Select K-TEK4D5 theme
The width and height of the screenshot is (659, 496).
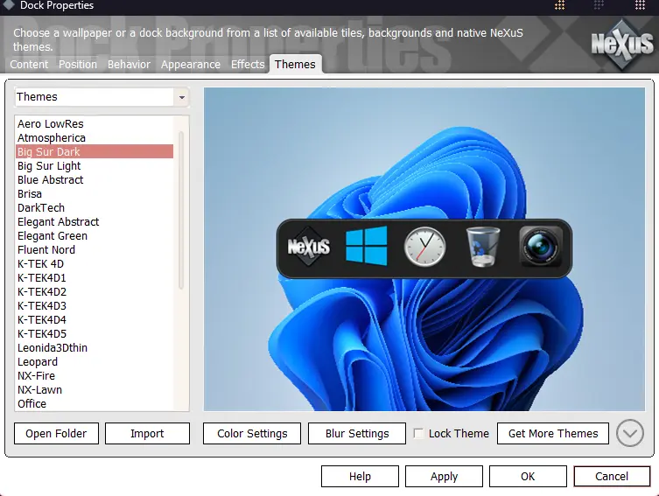95,334
